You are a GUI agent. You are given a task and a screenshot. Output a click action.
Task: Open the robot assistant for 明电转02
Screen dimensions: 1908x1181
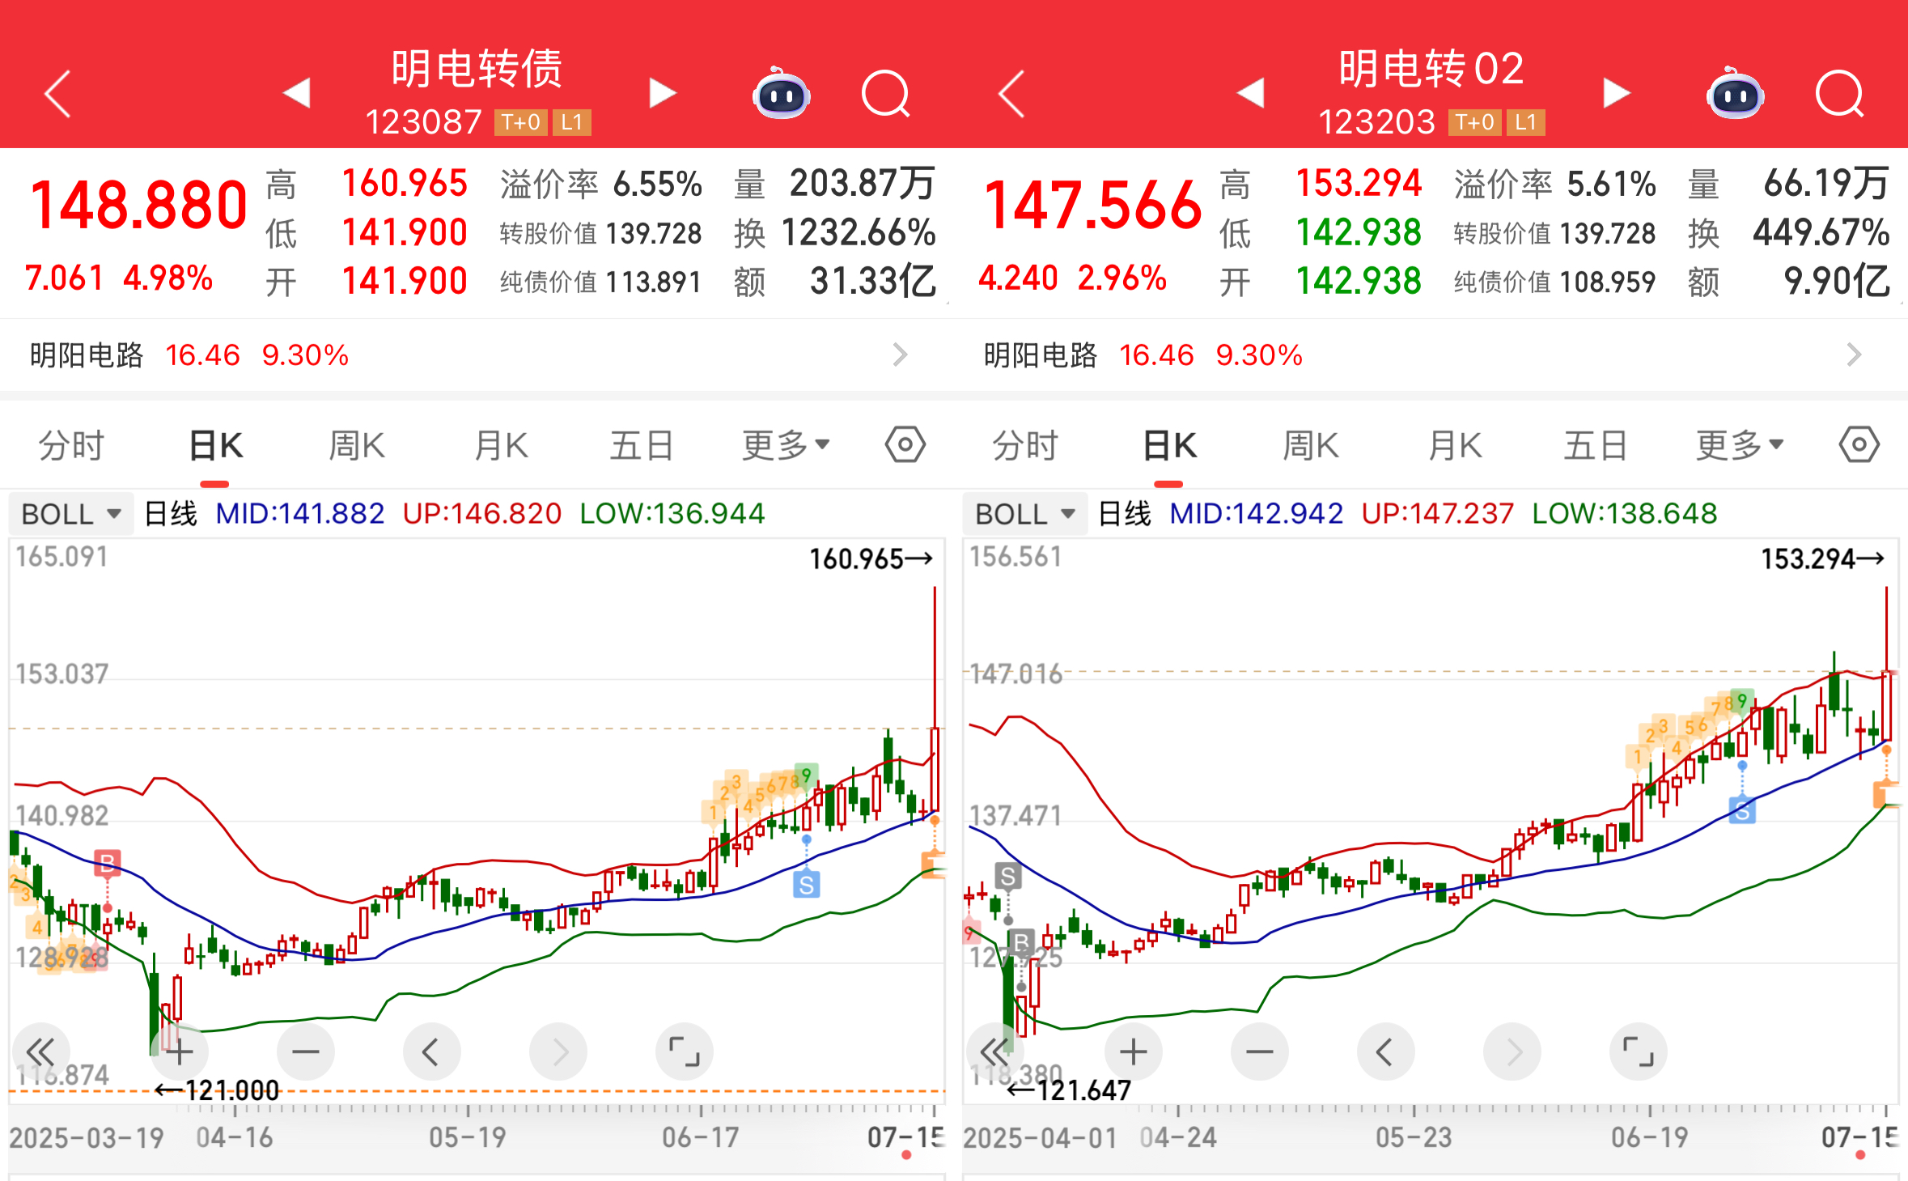point(1735,96)
